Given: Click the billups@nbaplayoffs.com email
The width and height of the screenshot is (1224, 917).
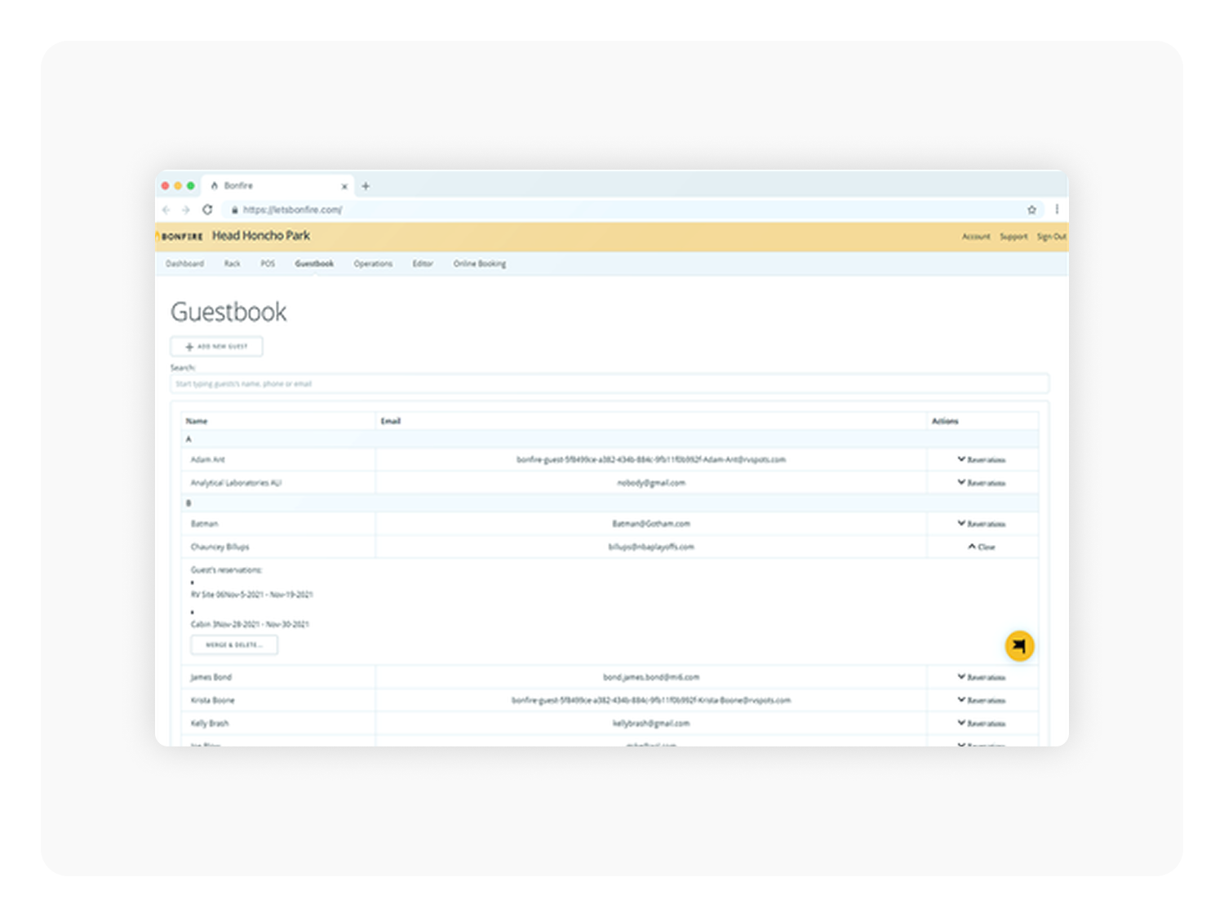Looking at the screenshot, I should [x=651, y=547].
